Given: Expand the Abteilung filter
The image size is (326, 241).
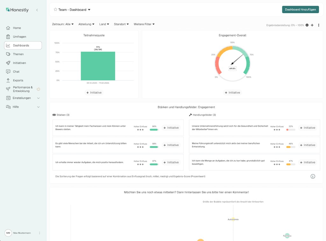Looking at the screenshot, I should (86, 24).
